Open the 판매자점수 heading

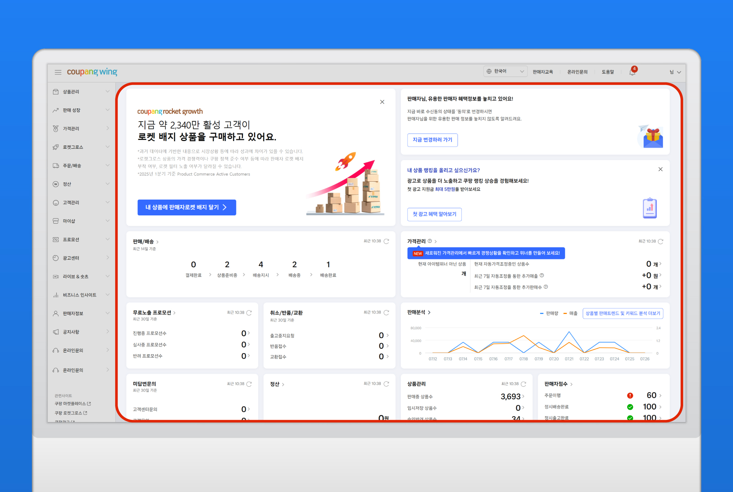coord(558,384)
